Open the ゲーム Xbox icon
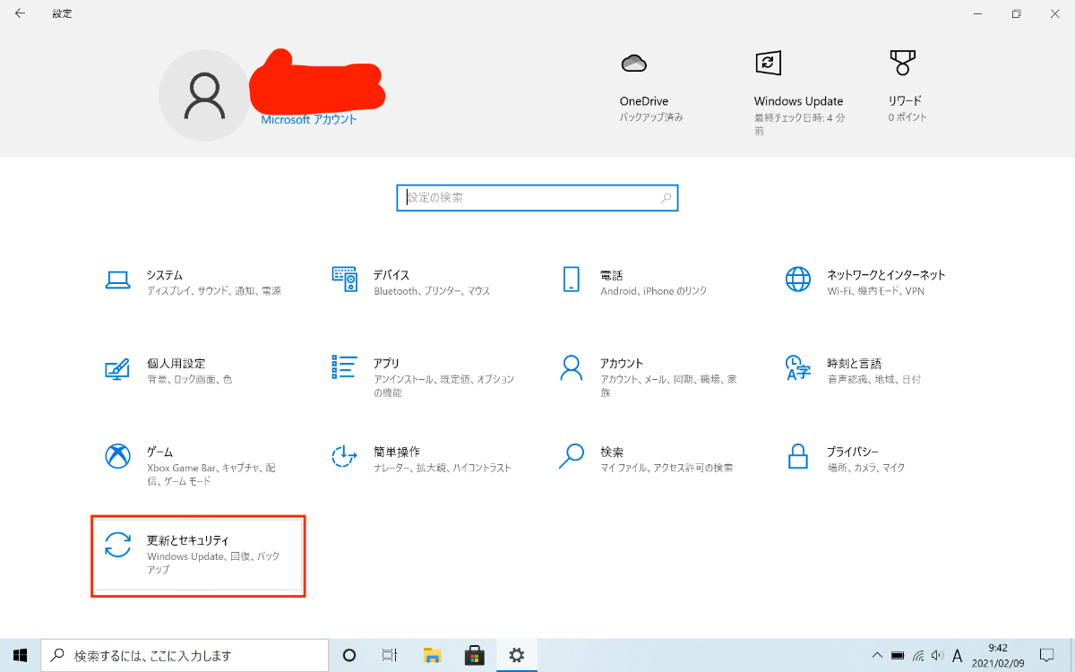 pos(118,456)
